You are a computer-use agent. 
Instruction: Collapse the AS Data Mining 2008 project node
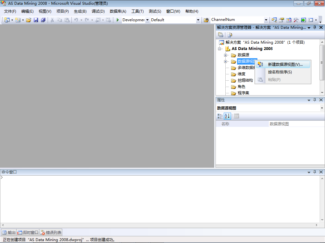pyautogui.click(x=220, y=49)
